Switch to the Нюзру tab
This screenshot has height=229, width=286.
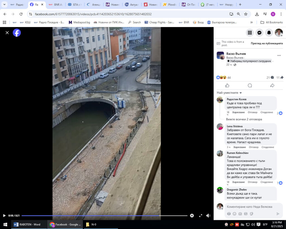click(x=227, y=4)
